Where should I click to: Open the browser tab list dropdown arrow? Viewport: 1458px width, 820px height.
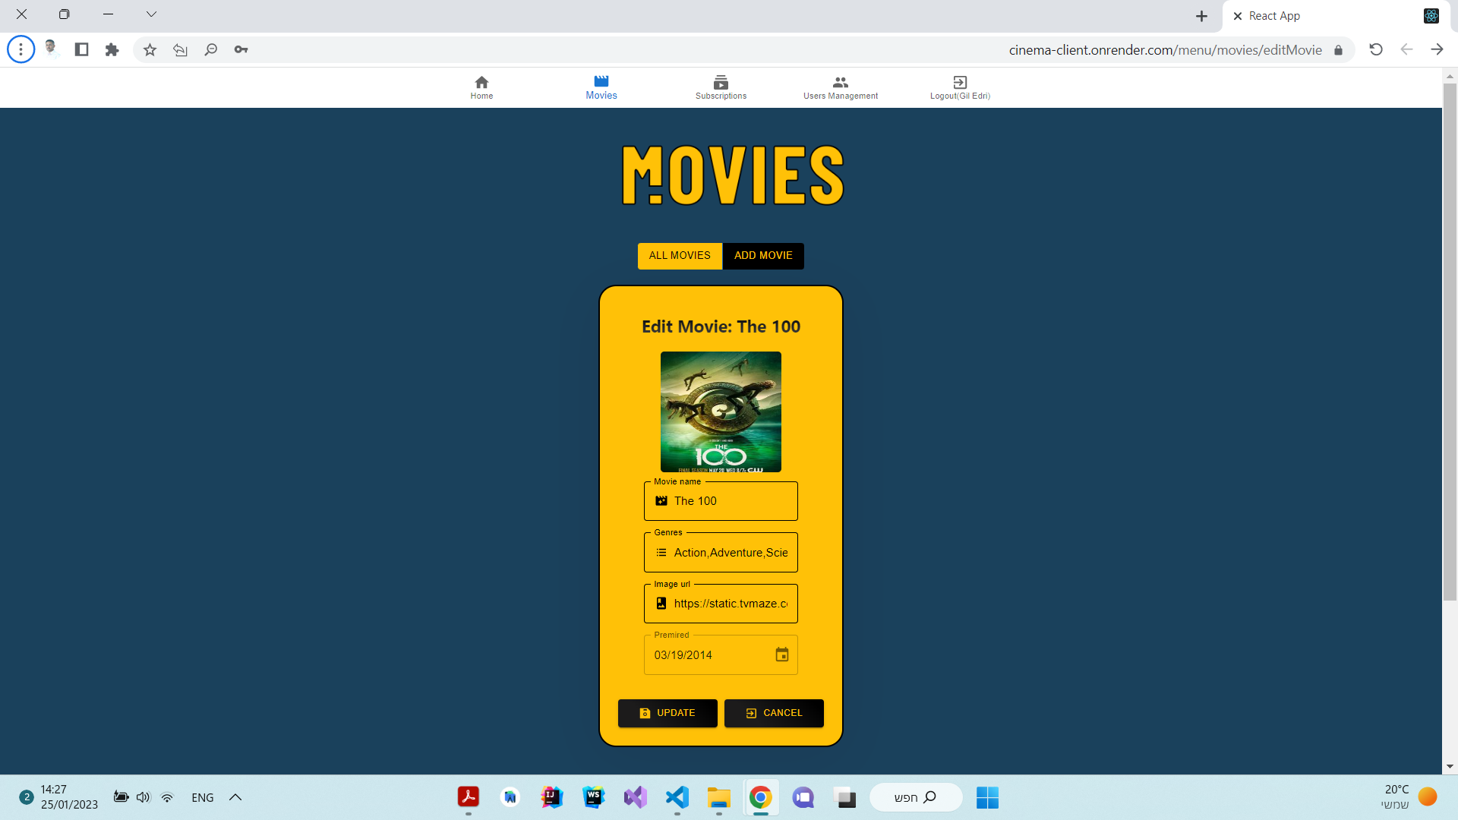(151, 14)
